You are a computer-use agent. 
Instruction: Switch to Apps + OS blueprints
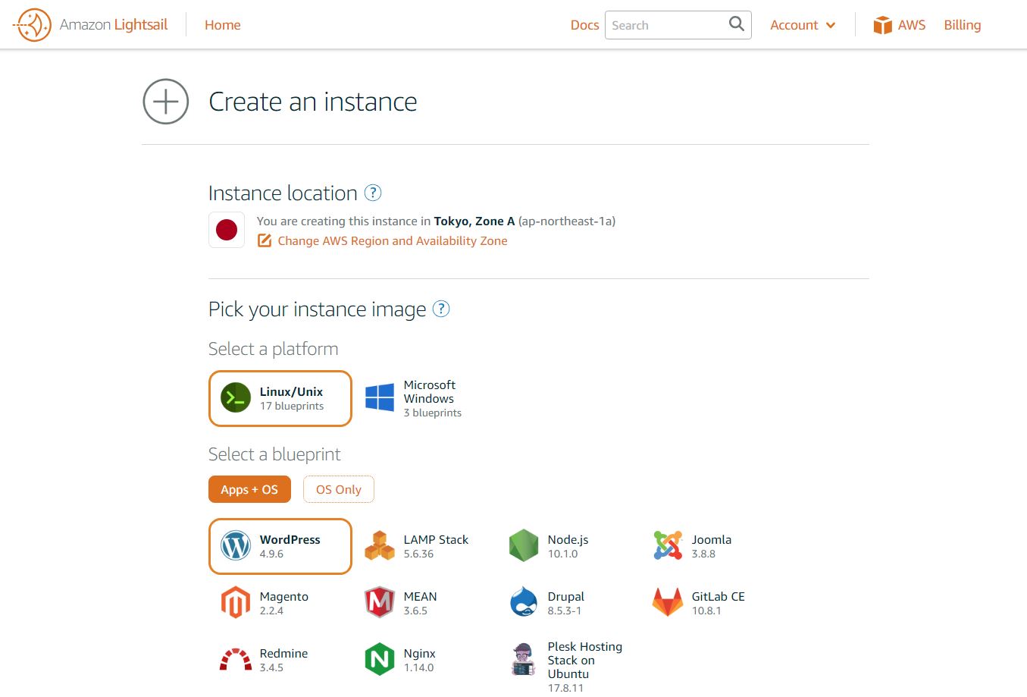point(249,489)
